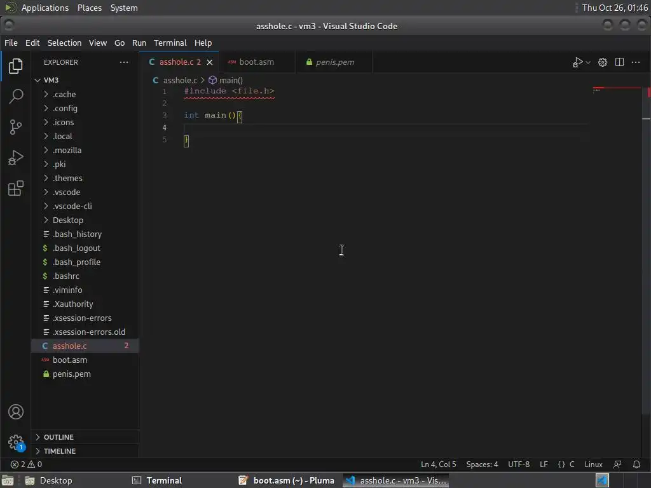Click the Explorer more actions ellipsis
The image size is (651, 488).
124,62
